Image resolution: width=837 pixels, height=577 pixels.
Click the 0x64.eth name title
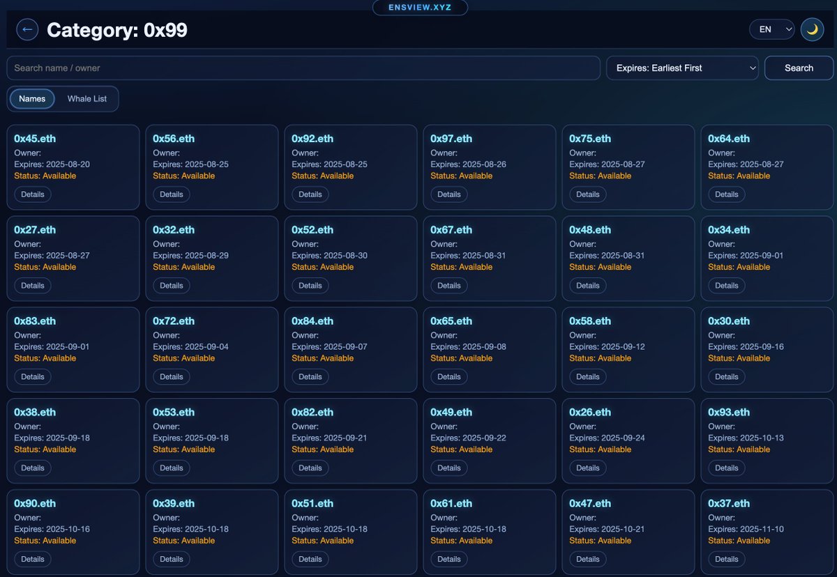click(729, 139)
